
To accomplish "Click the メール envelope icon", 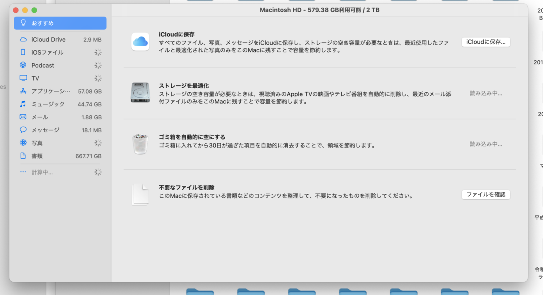I will coord(23,117).
